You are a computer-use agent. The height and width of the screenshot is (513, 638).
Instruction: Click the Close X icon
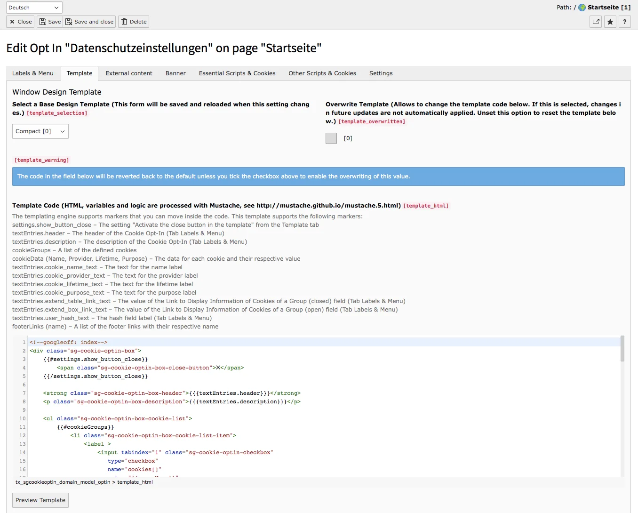point(13,22)
